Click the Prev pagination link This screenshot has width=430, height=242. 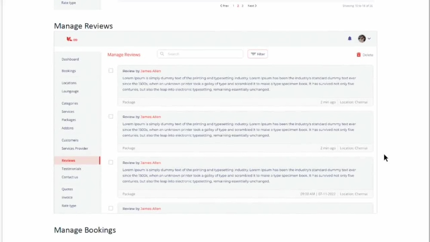point(224,6)
